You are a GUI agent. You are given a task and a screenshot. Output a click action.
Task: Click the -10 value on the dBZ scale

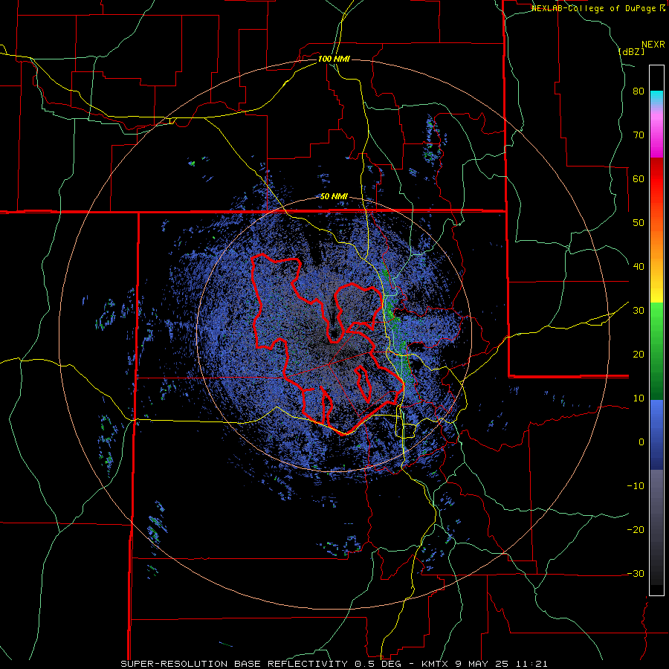[x=636, y=485]
